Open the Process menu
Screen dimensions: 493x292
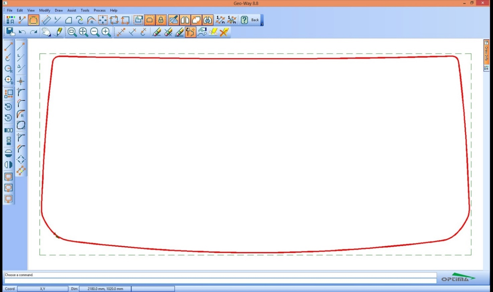click(99, 10)
